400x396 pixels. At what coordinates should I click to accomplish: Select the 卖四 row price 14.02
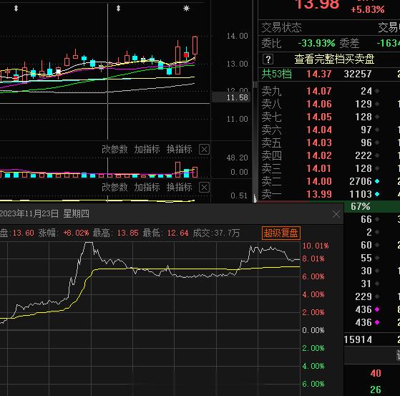point(319,155)
